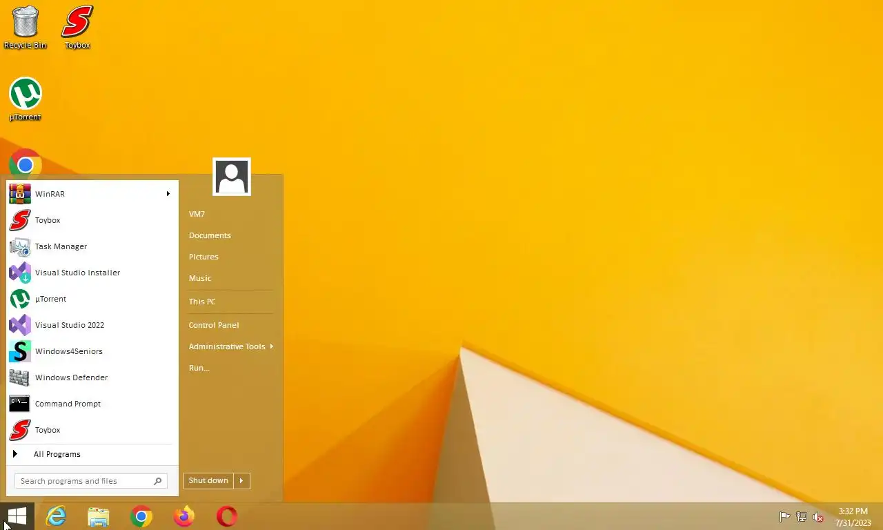Open Internet Explorer from the taskbar

(56, 516)
